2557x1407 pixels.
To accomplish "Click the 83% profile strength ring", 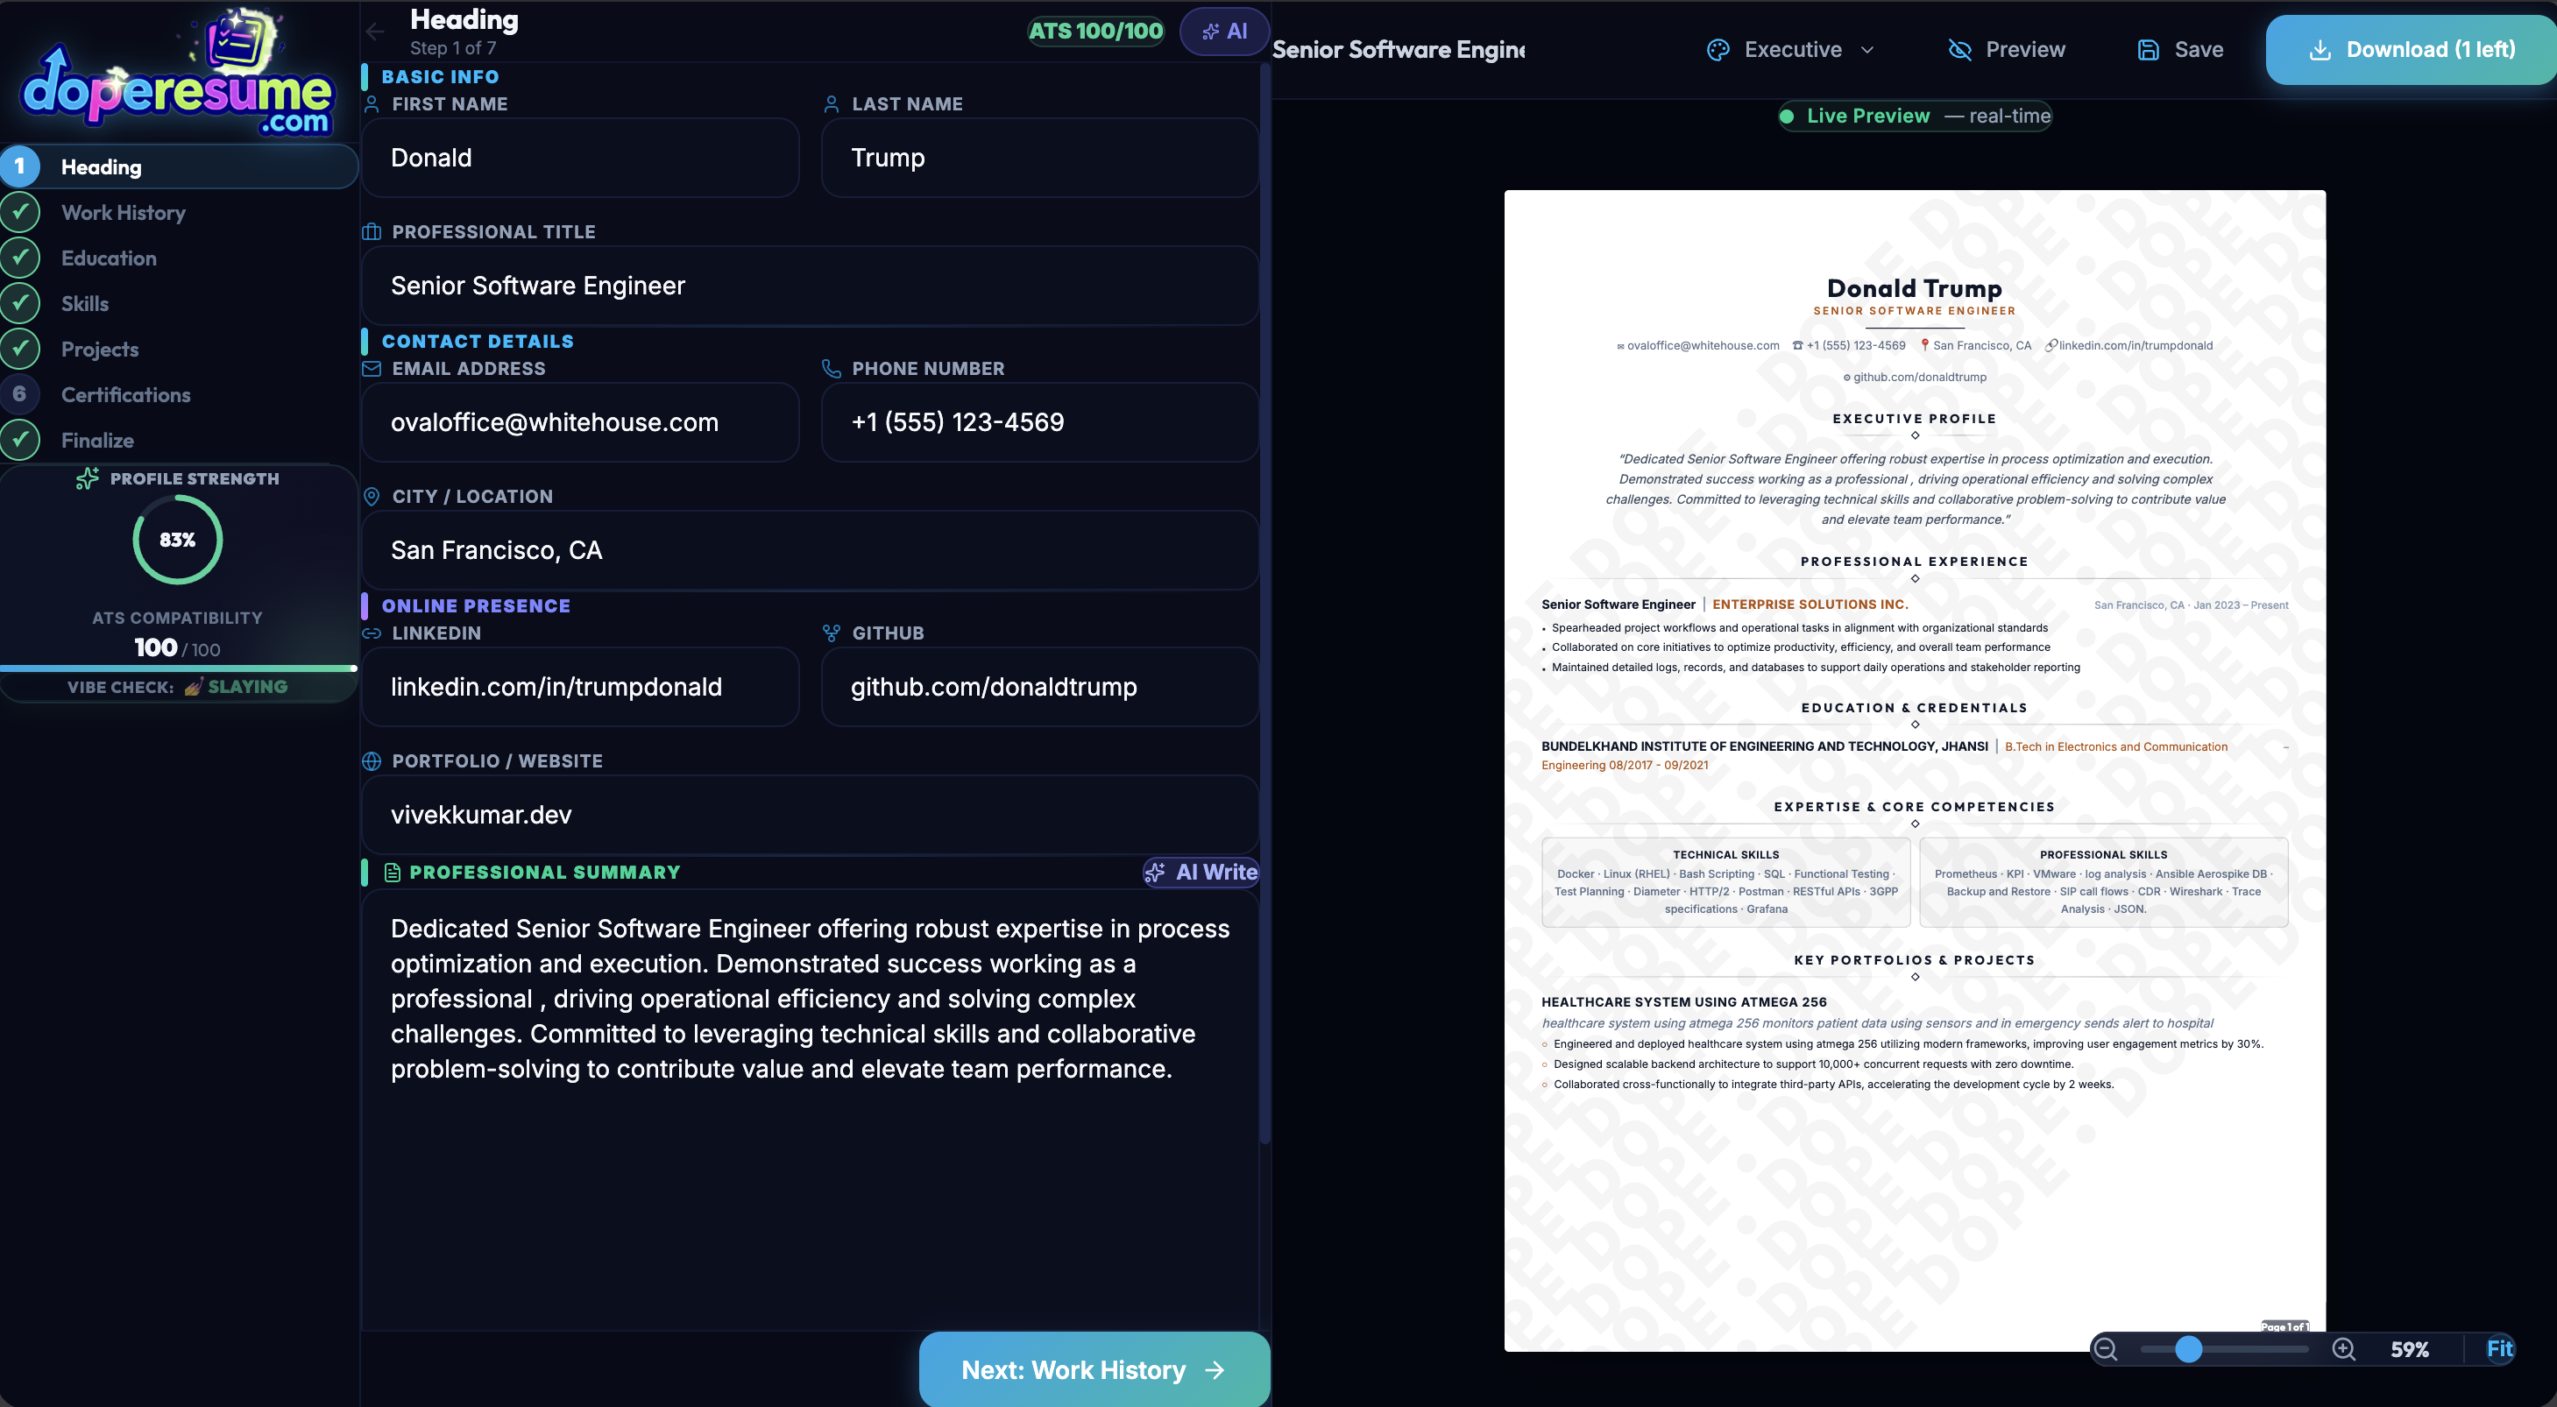I will click(178, 540).
